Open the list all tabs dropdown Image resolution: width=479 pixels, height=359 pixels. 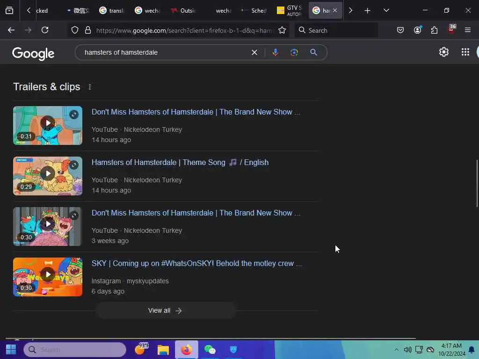(386, 10)
